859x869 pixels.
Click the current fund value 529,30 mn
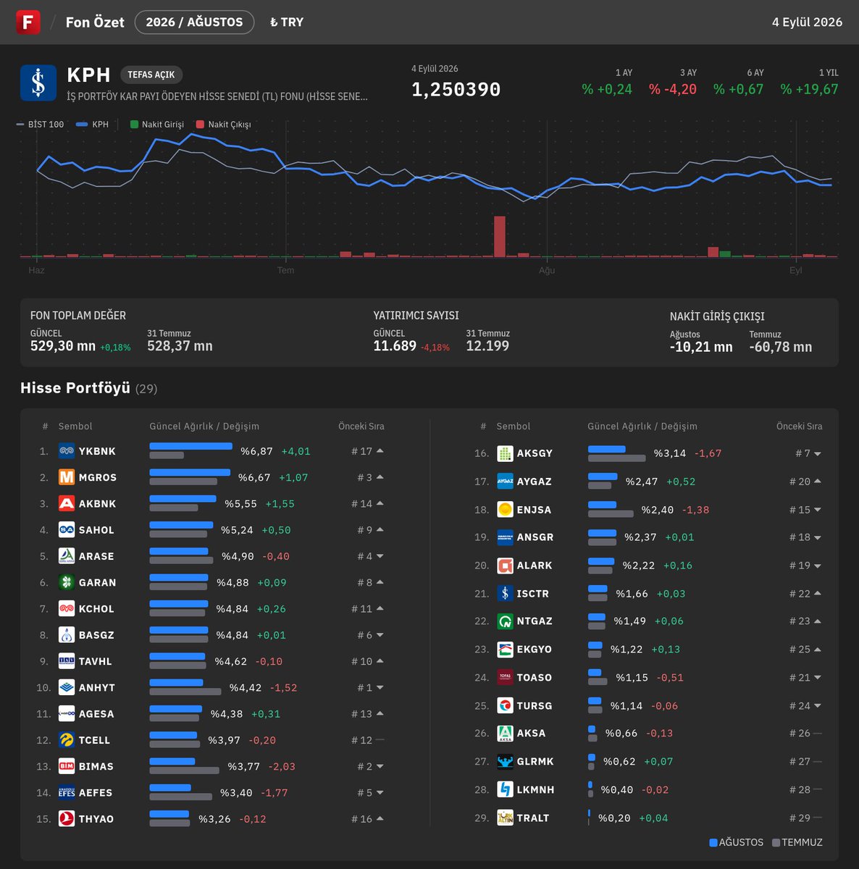coord(63,346)
